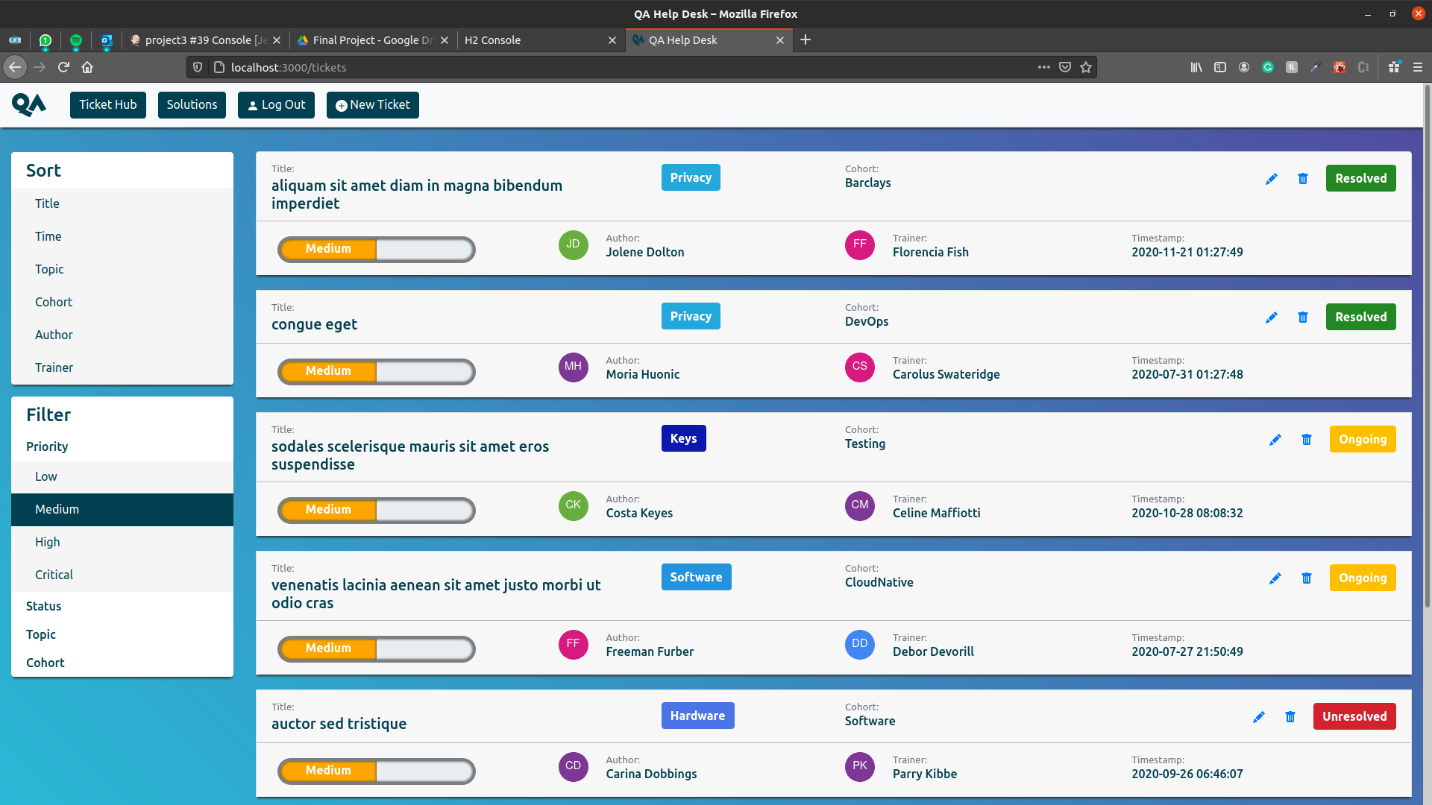Open edit pencil on "auctor sed tristique" ticket
This screenshot has width=1432, height=805.
(x=1259, y=716)
